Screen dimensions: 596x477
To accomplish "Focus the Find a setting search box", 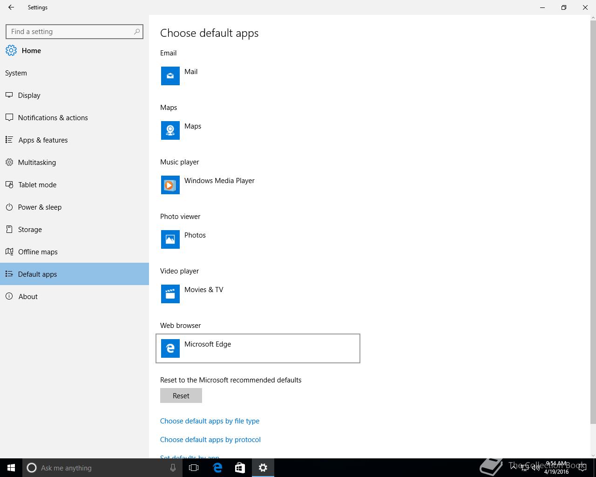I will click(x=74, y=32).
